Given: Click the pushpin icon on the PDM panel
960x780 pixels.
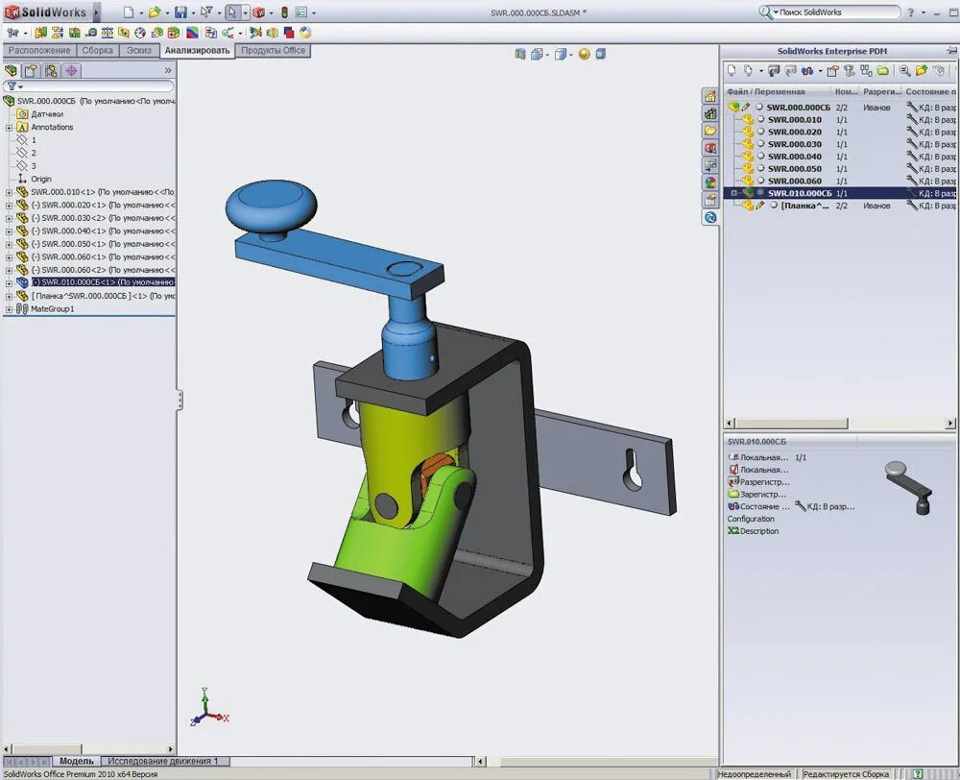Looking at the screenshot, I should [951, 51].
